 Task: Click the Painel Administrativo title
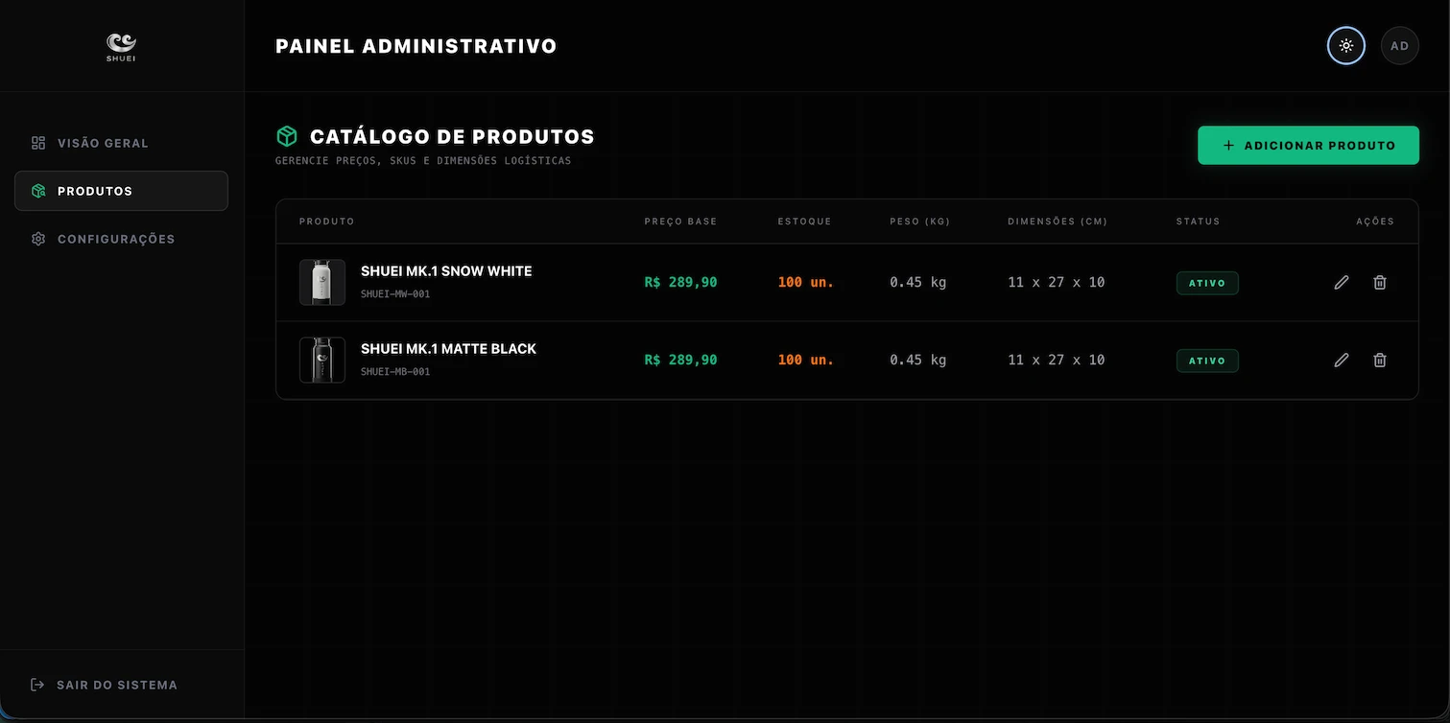(416, 46)
